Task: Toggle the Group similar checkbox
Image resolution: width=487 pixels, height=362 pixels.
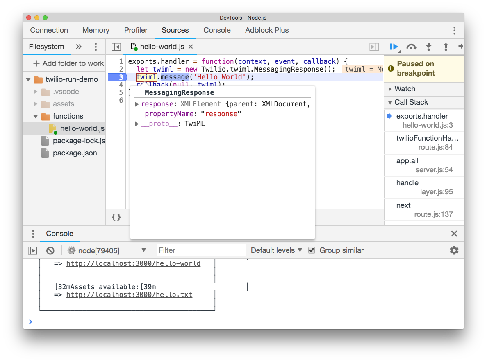Action: pyautogui.click(x=312, y=250)
